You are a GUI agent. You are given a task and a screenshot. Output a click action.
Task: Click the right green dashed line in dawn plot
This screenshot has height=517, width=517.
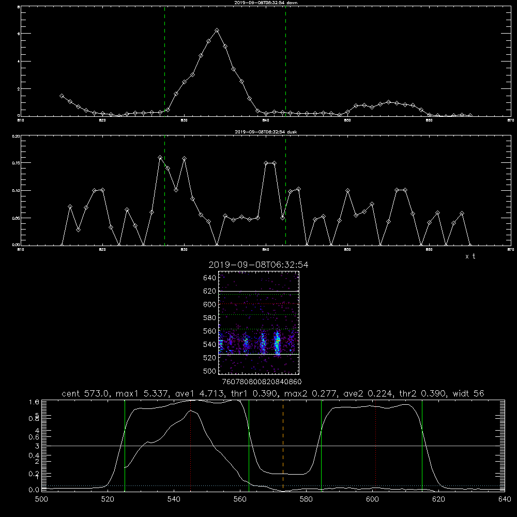click(285, 62)
